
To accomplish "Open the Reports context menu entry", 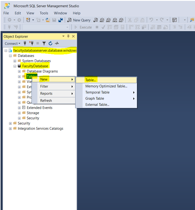I will coord(54,94).
